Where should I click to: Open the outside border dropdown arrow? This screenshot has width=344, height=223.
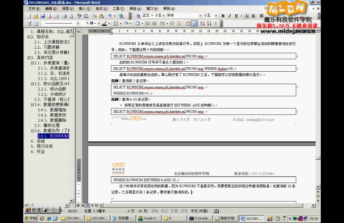click(x=121, y=24)
